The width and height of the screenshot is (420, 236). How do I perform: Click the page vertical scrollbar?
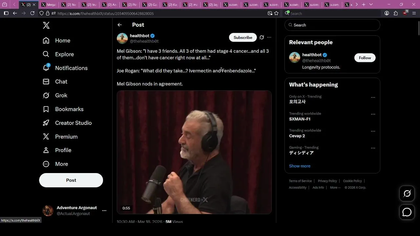pyautogui.click(x=419, y=28)
